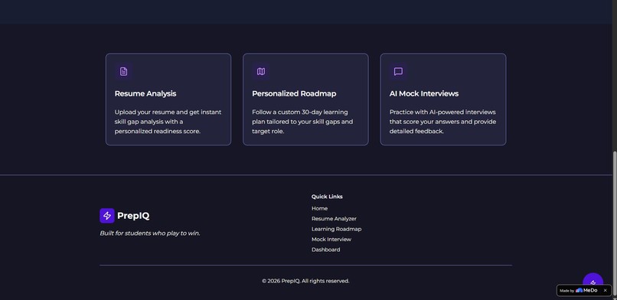Image resolution: width=617 pixels, height=300 pixels.
Task: Open the Resume Analyzer quick link
Action: (334, 219)
